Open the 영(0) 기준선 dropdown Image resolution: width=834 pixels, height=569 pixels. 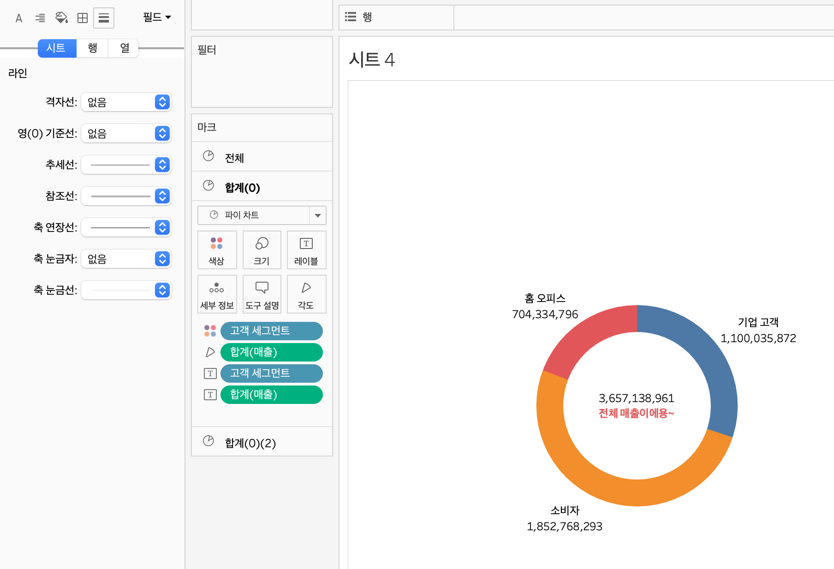[x=126, y=133]
